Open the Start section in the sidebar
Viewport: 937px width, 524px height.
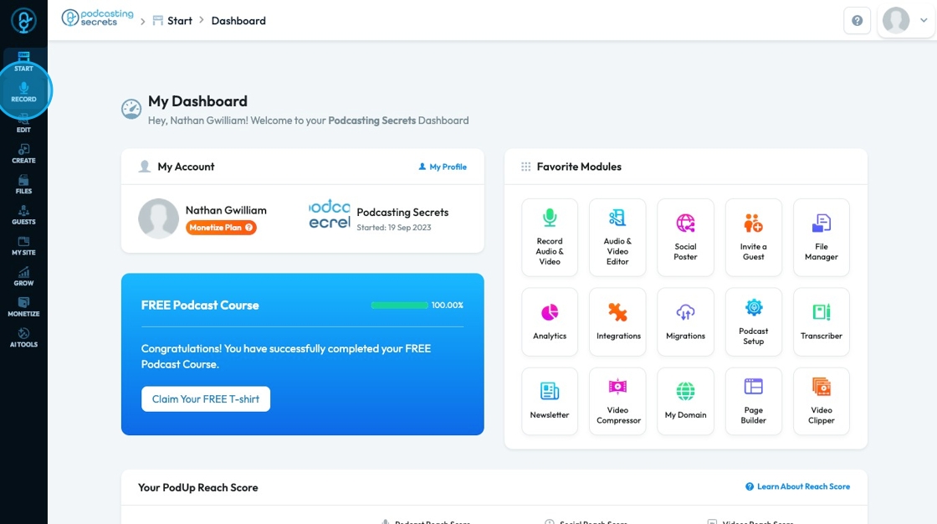click(23, 62)
